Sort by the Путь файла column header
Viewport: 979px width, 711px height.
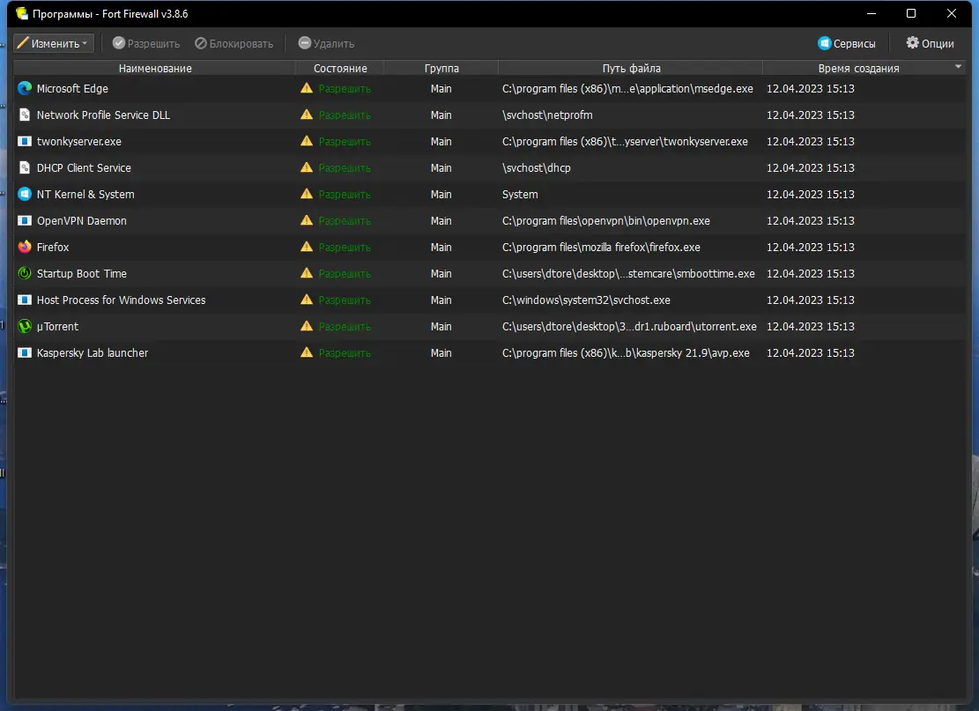click(x=631, y=68)
